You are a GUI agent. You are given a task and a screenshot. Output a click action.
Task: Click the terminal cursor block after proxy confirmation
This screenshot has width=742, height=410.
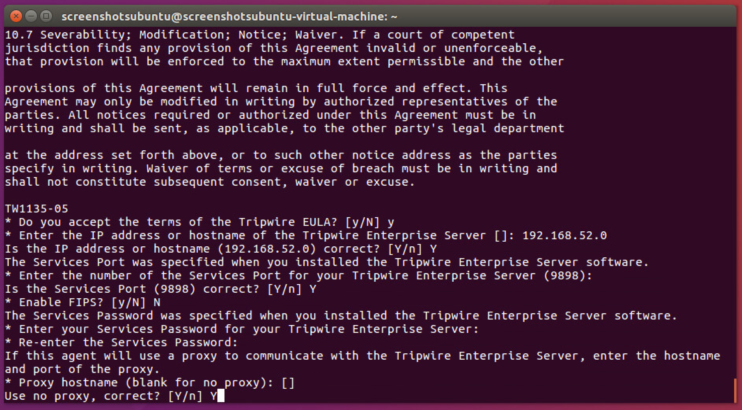tap(221, 396)
